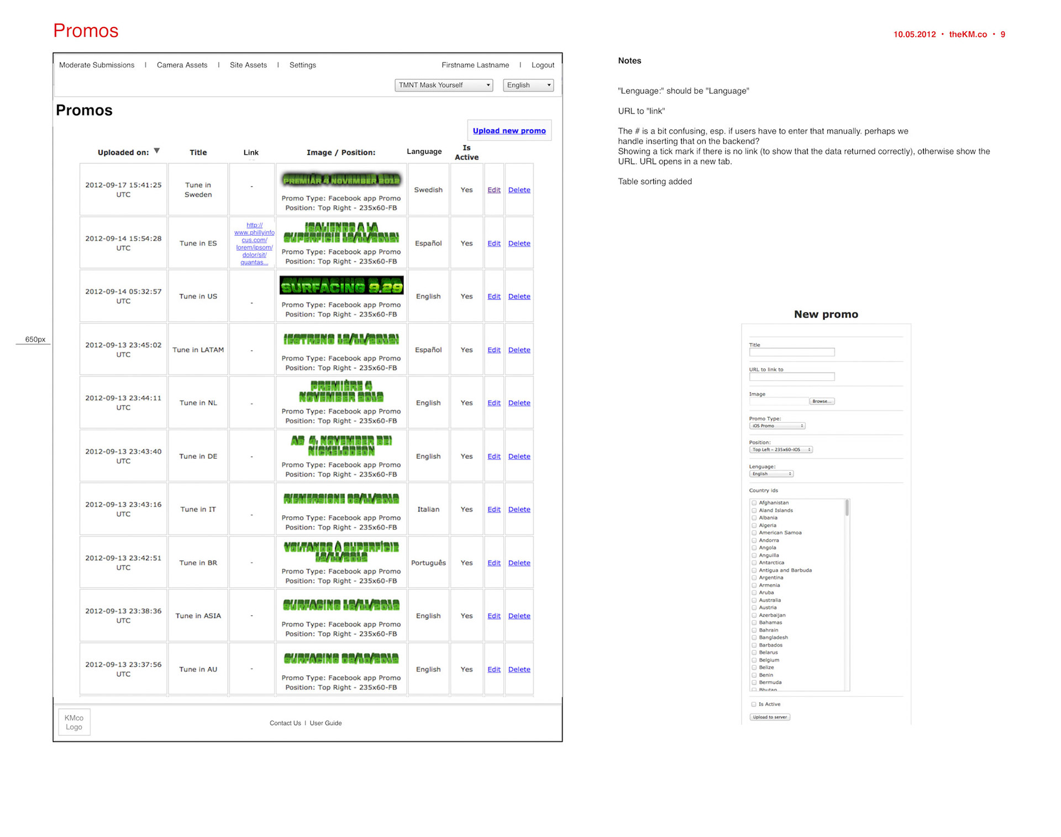Viewport: 1061px width, 837px height.
Task: Open User Guide footer link
Action: click(325, 723)
